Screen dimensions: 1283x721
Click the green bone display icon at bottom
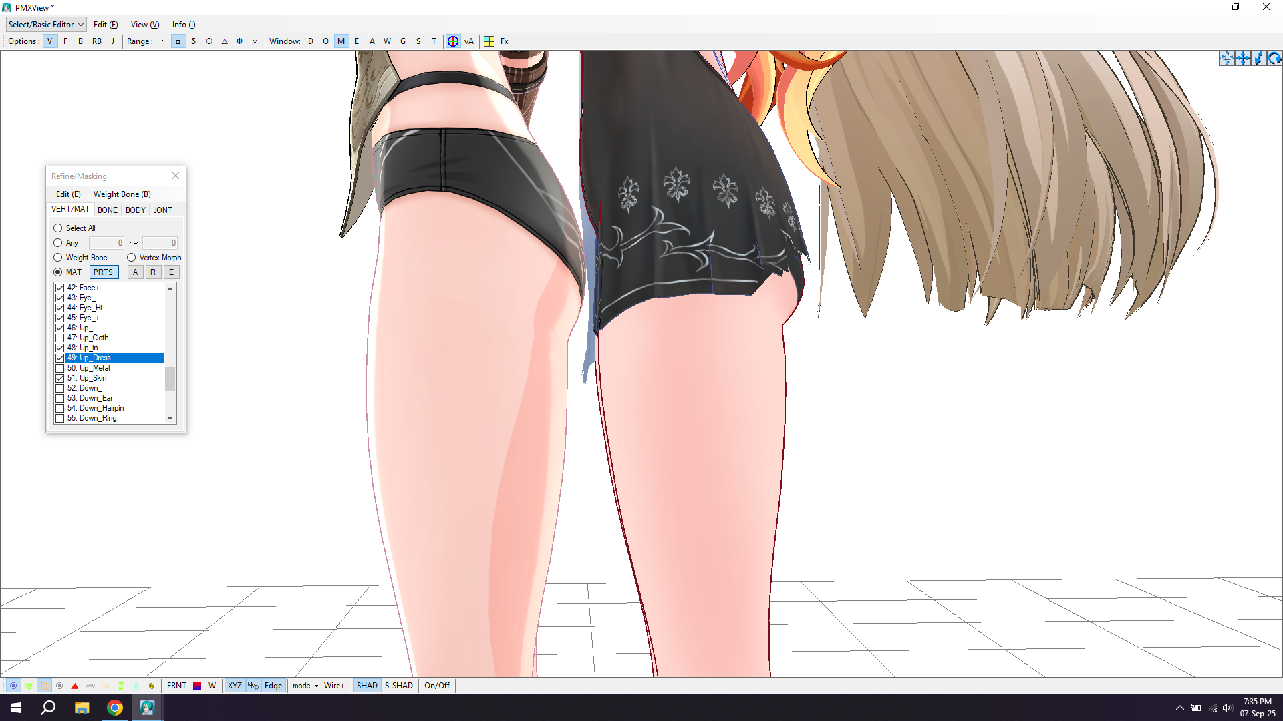point(121,686)
